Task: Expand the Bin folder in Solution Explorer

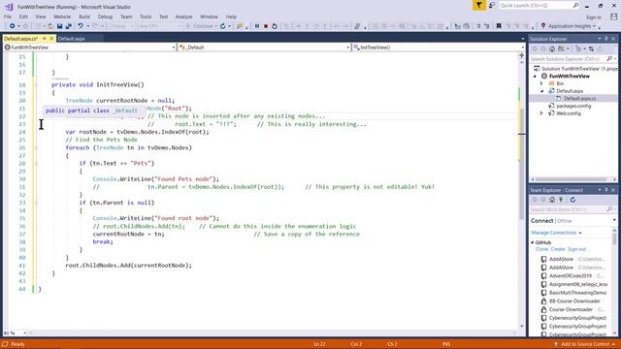Action: coord(541,83)
